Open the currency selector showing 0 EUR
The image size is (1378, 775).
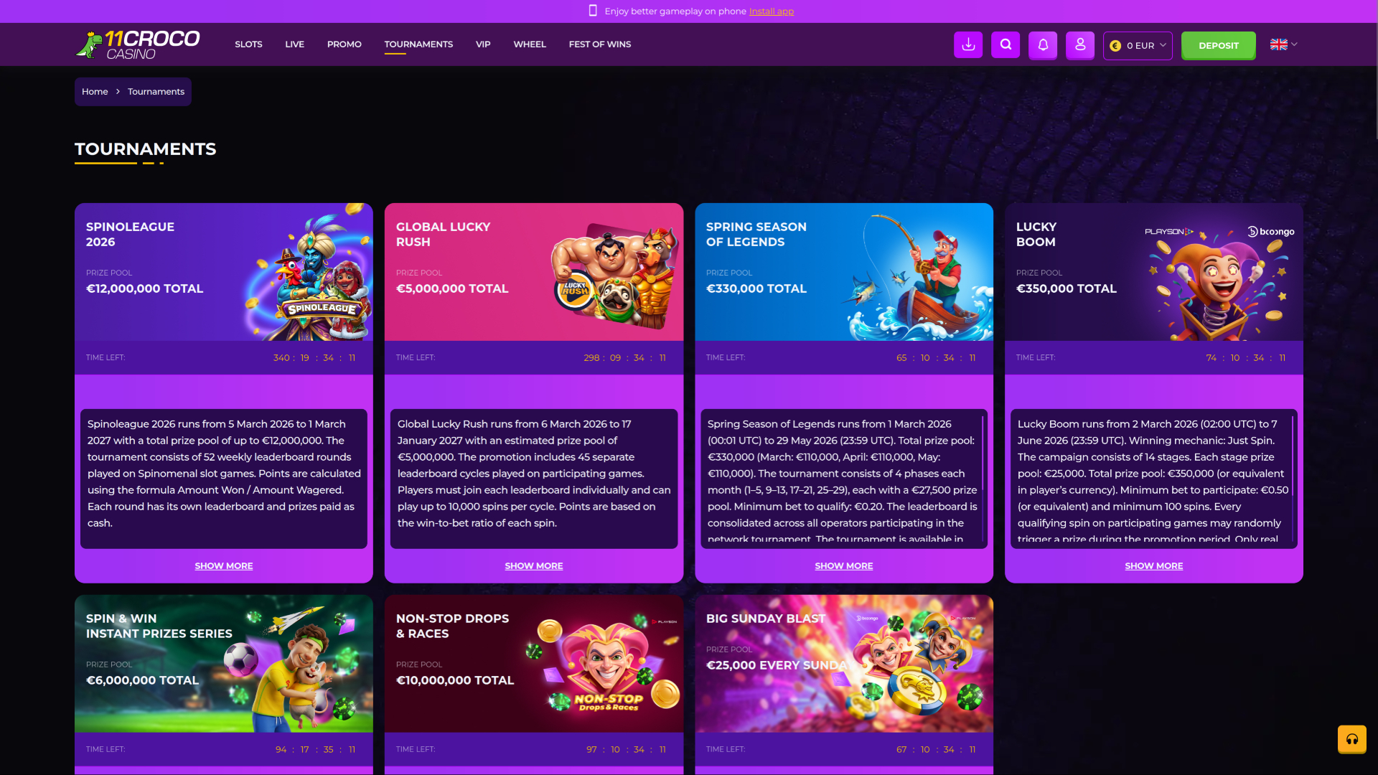[1138, 44]
